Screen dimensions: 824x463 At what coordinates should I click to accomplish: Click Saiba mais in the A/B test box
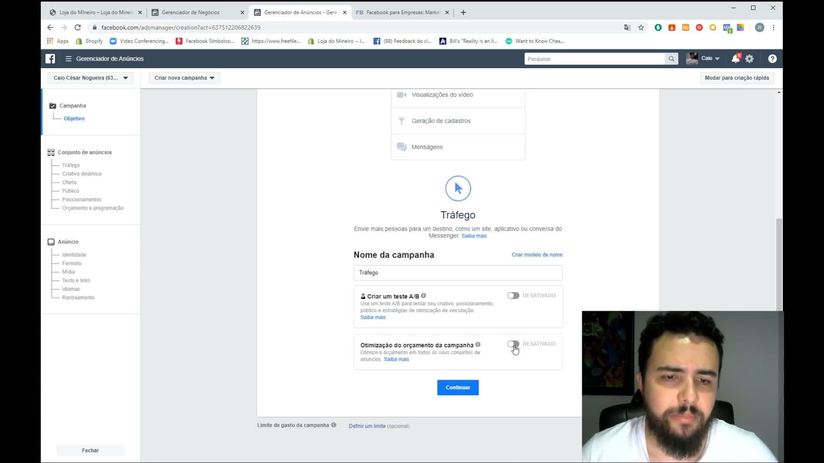pos(373,317)
